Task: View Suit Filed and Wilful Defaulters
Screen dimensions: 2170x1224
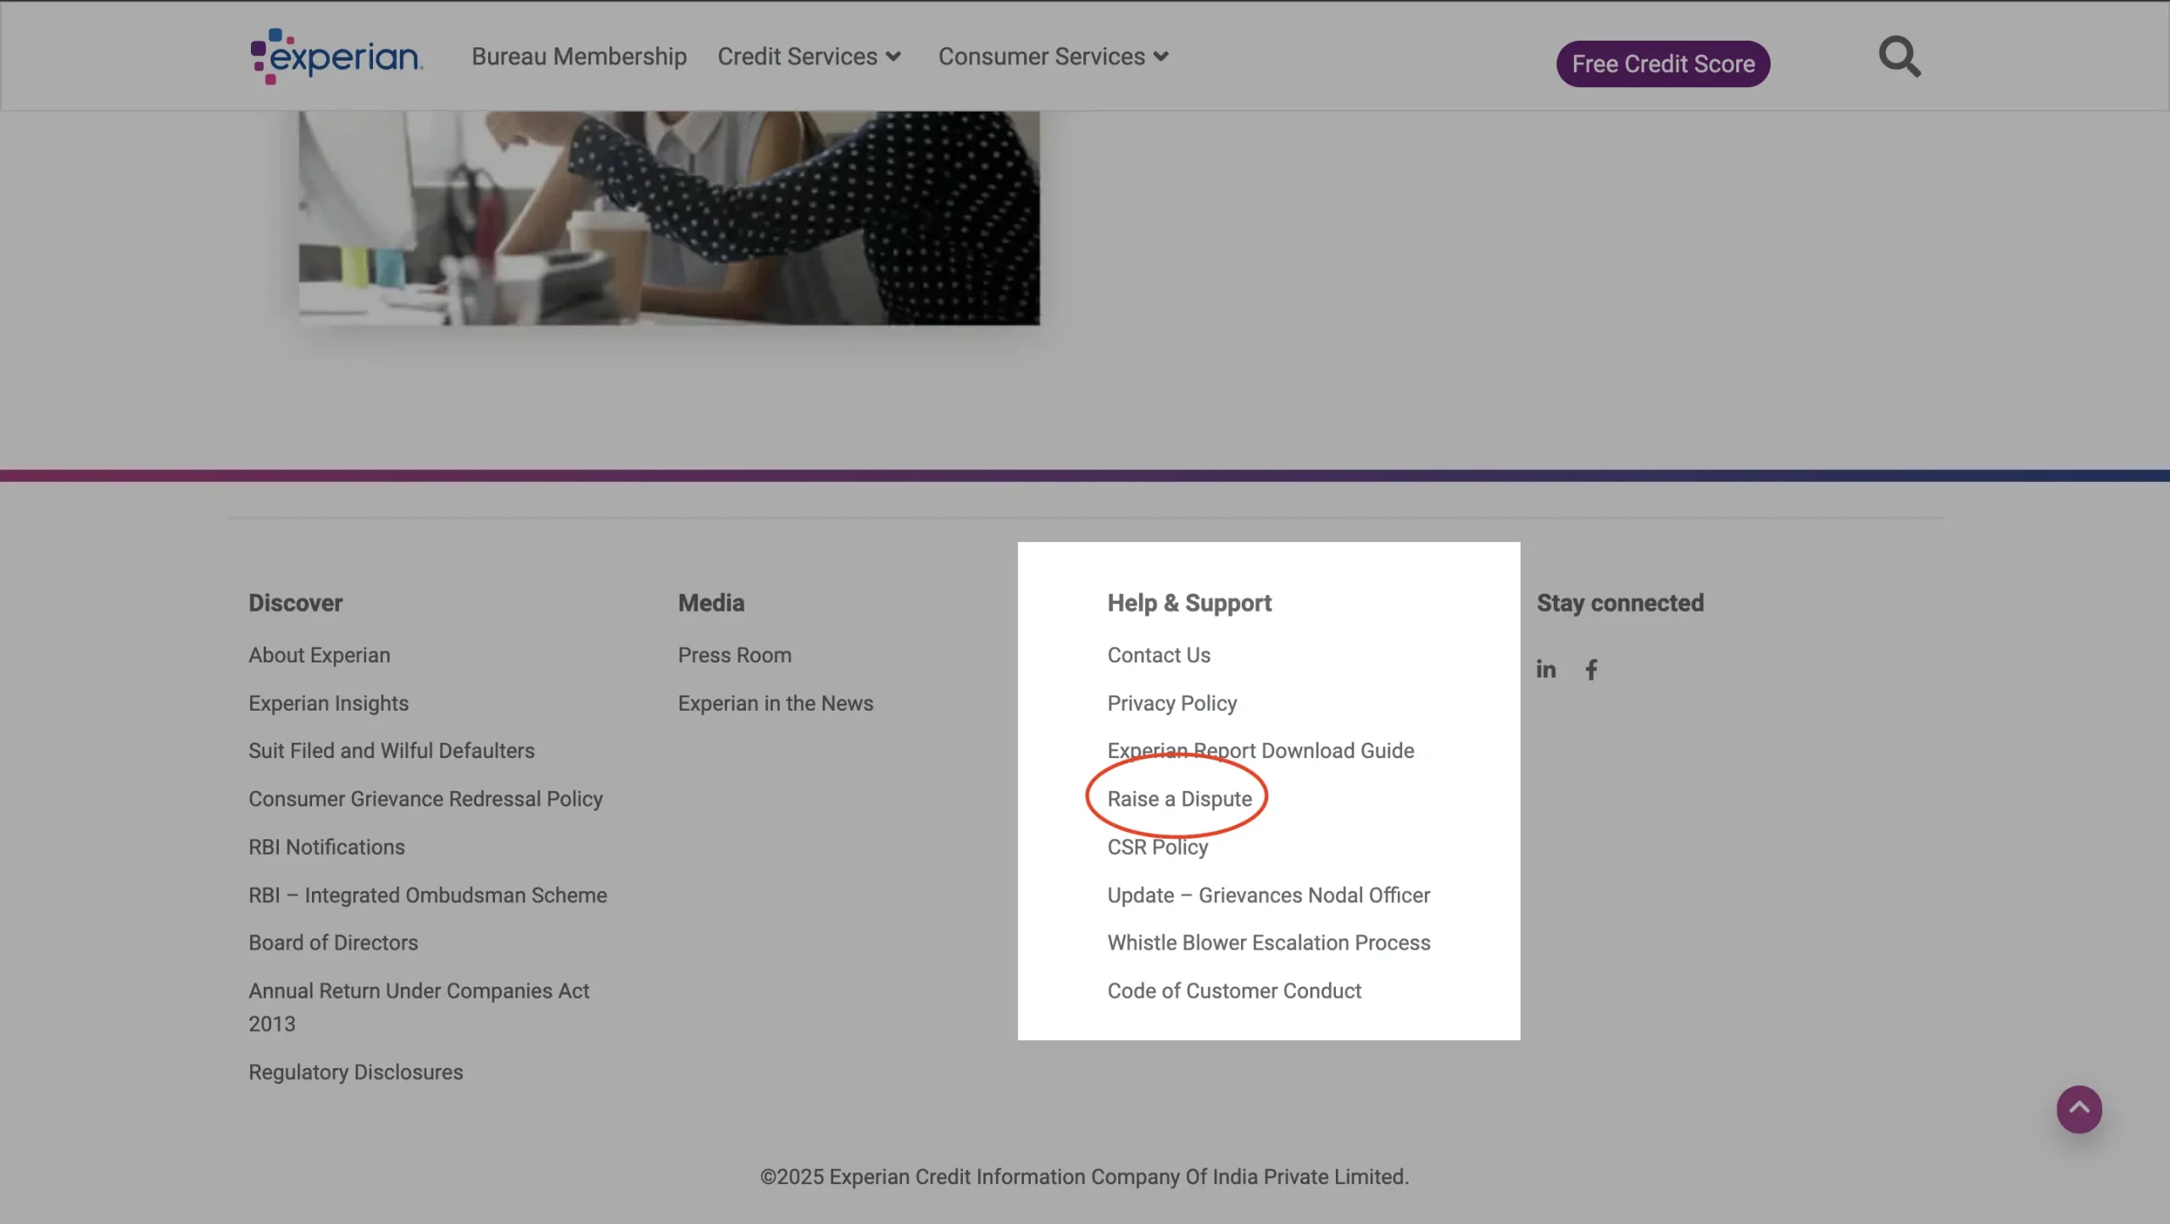Action: click(x=391, y=750)
